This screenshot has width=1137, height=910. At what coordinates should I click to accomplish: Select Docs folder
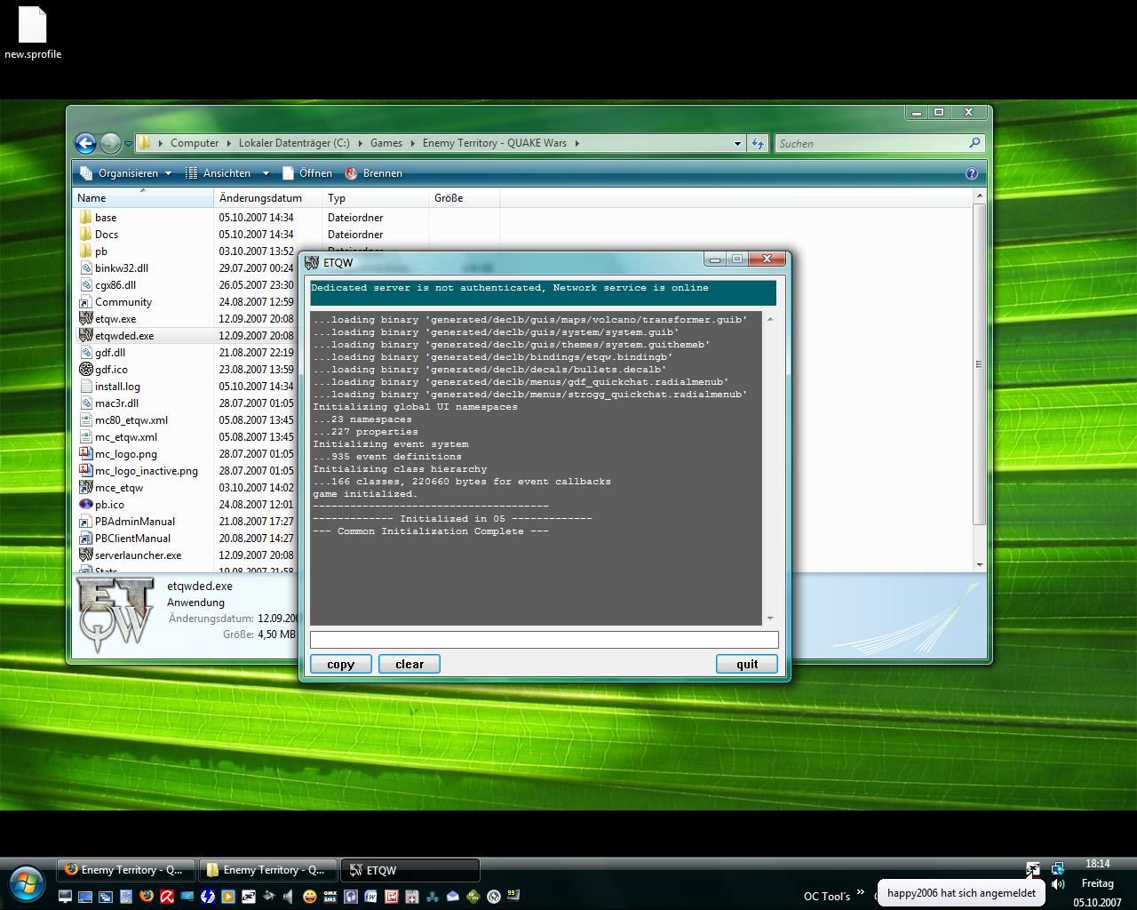[x=107, y=235]
